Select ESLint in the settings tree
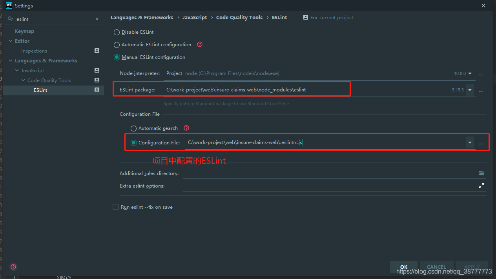Screen dimensions: 496x279 (x=40, y=90)
